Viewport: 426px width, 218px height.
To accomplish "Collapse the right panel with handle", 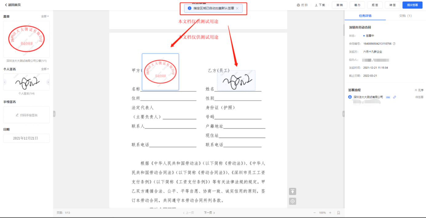I will click(x=343, y=114).
